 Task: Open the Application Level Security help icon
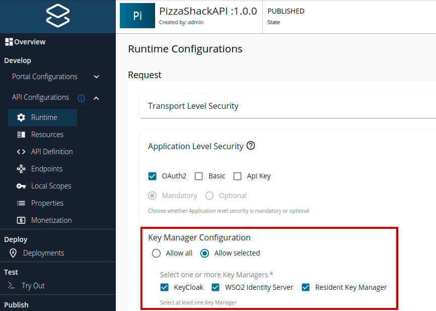pyautogui.click(x=250, y=146)
